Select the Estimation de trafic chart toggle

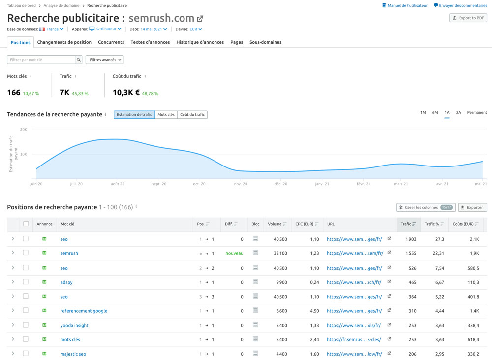click(134, 114)
